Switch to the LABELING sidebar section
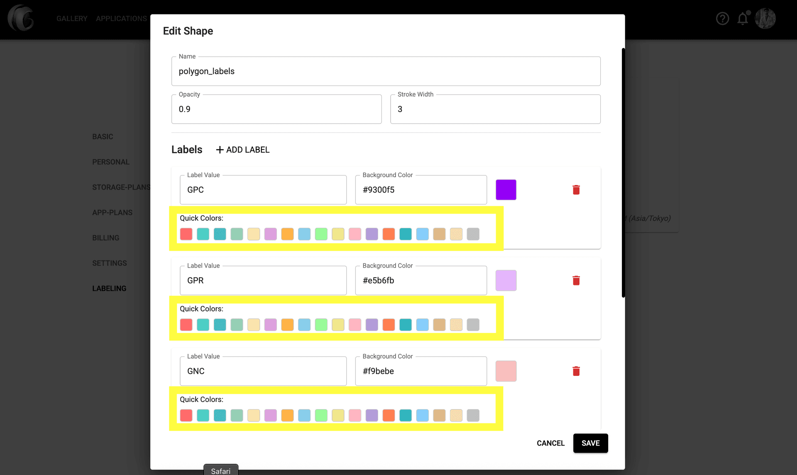This screenshot has height=475, width=797. 109,288
